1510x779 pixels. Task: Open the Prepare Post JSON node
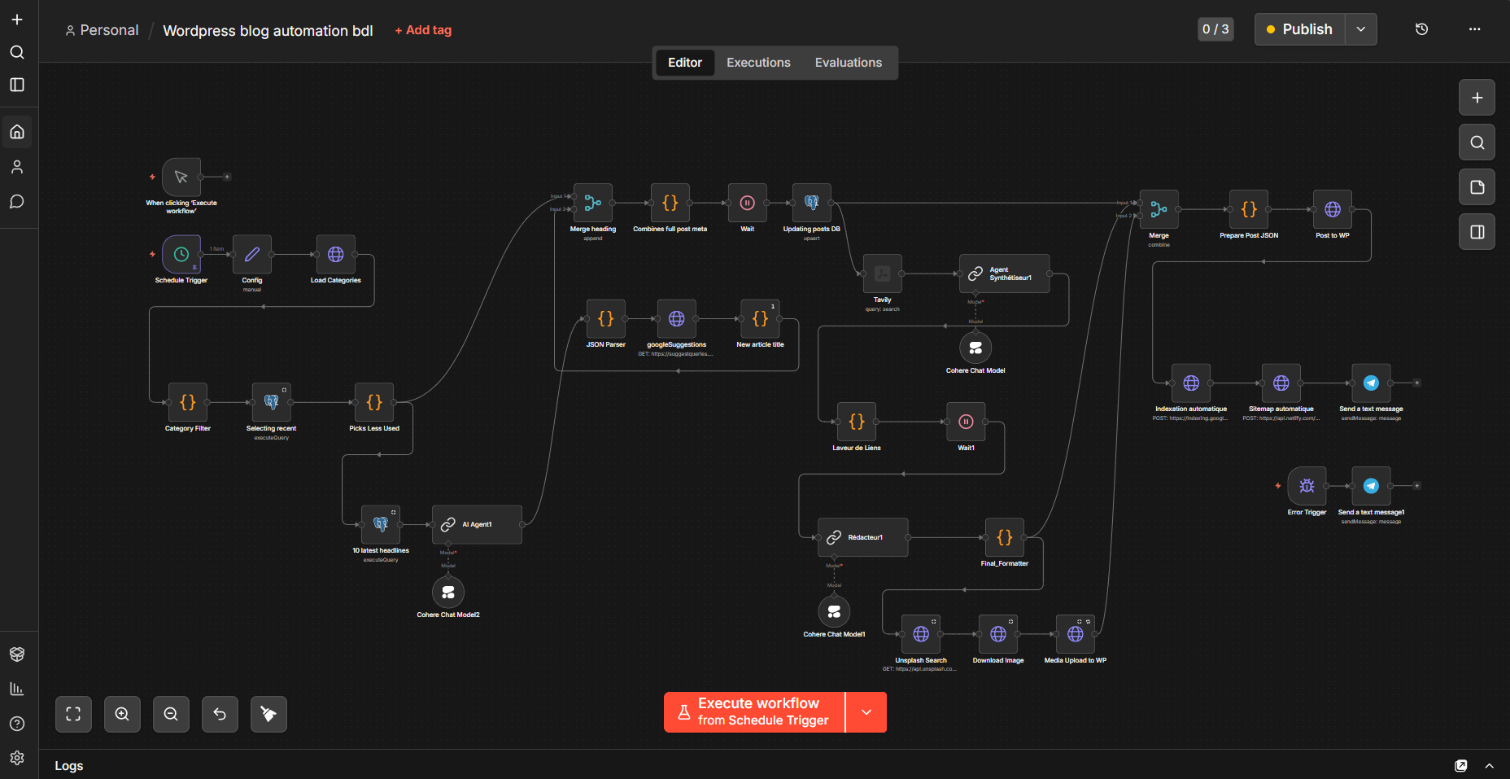1249,209
